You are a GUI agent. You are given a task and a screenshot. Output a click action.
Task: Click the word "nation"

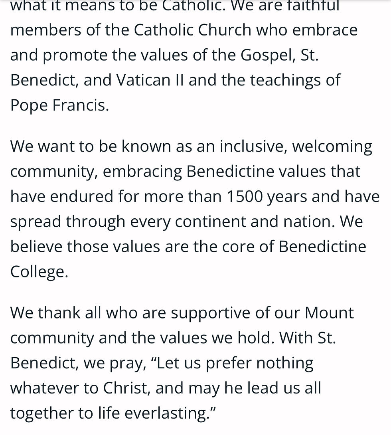pos(312,221)
